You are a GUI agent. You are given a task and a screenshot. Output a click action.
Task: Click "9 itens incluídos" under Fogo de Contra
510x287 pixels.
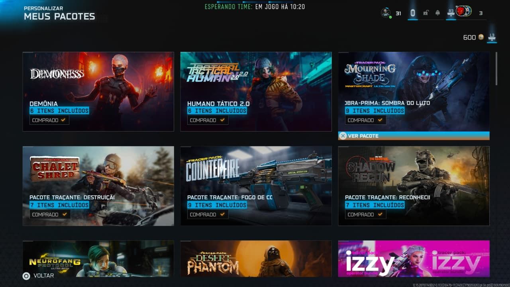[x=217, y=205]
